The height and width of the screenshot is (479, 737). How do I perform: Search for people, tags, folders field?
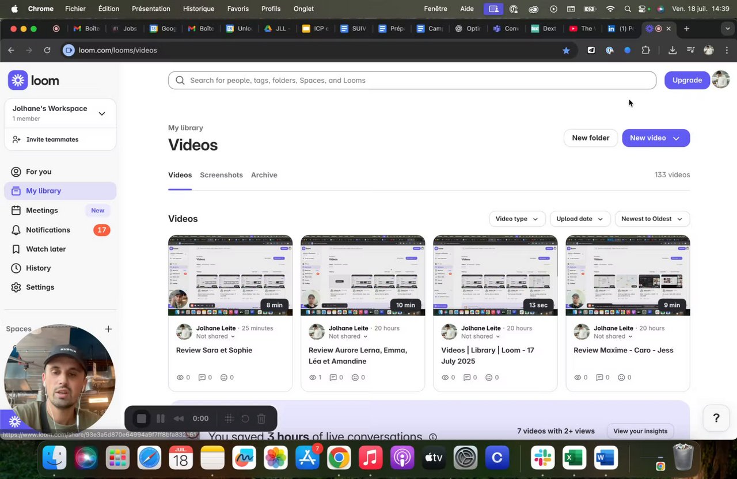pos(412,80)
